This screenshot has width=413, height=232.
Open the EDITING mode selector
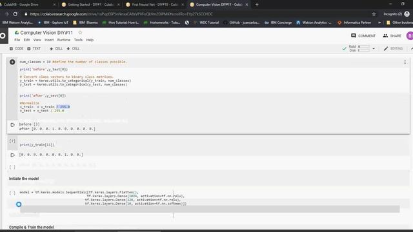click(393, 49)
